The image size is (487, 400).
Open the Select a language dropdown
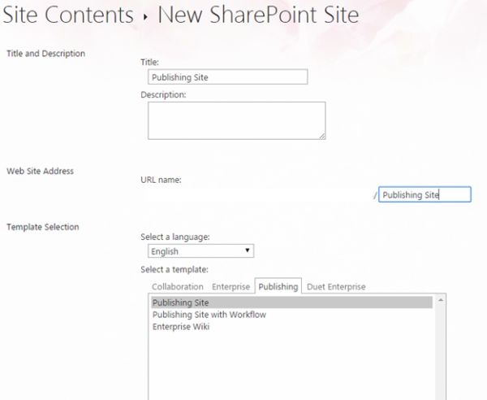pos(201,251)
